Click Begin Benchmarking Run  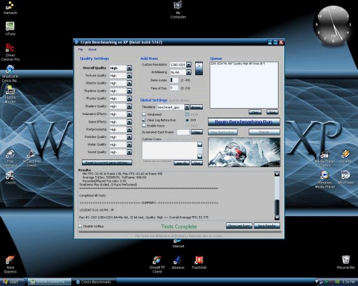tap(244, 121)
